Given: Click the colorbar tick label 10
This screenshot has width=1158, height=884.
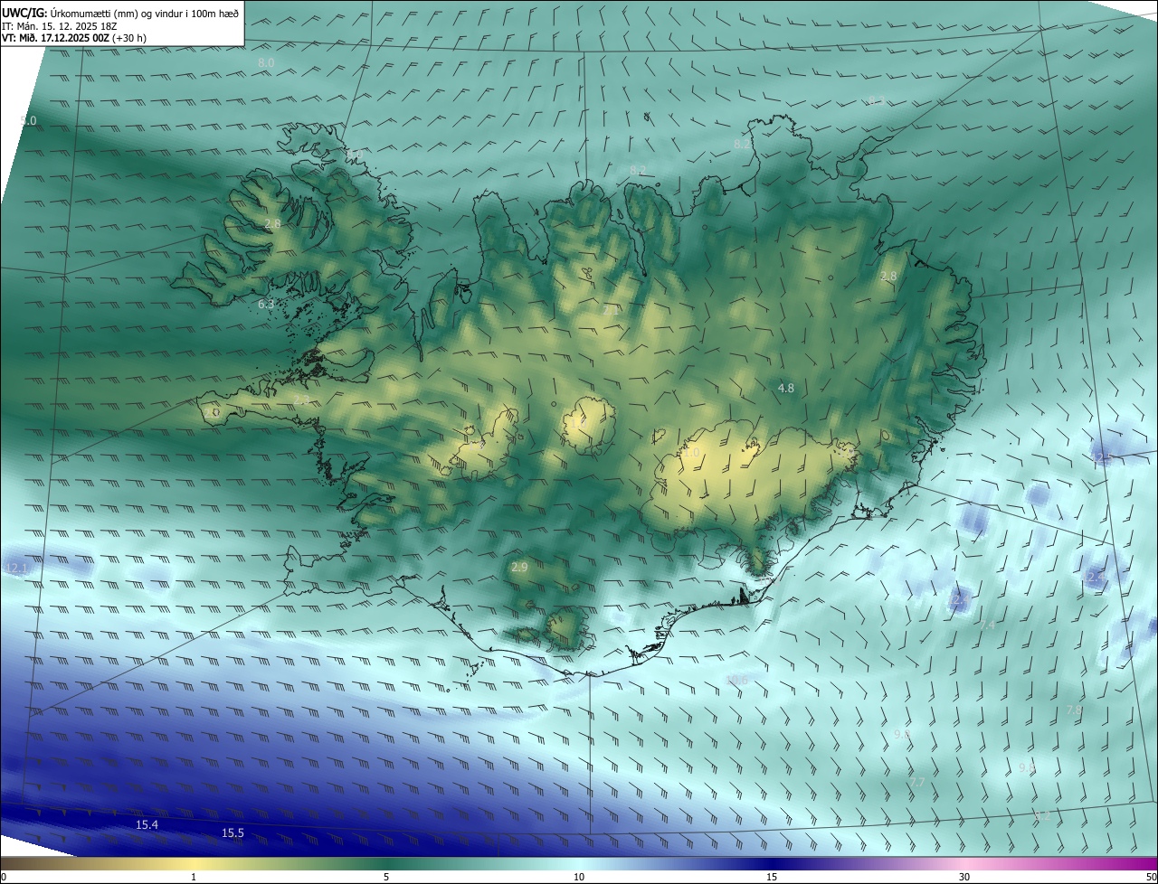Looking at the screenshot, I should pyautogui.click(x=579, y=877).
